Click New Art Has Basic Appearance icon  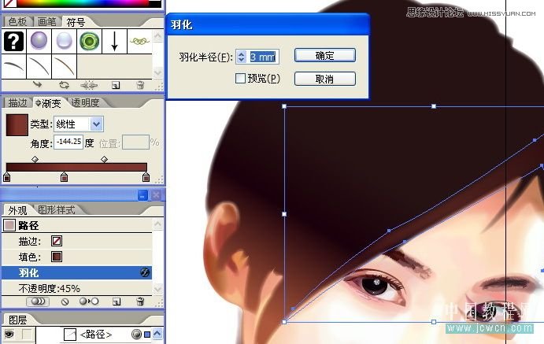38,301
